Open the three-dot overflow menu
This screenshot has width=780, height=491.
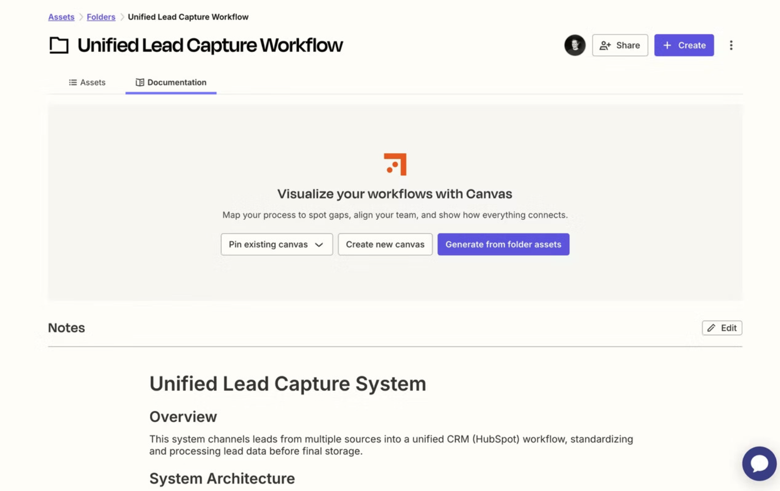pyautogui.click(x=731, y=45)
